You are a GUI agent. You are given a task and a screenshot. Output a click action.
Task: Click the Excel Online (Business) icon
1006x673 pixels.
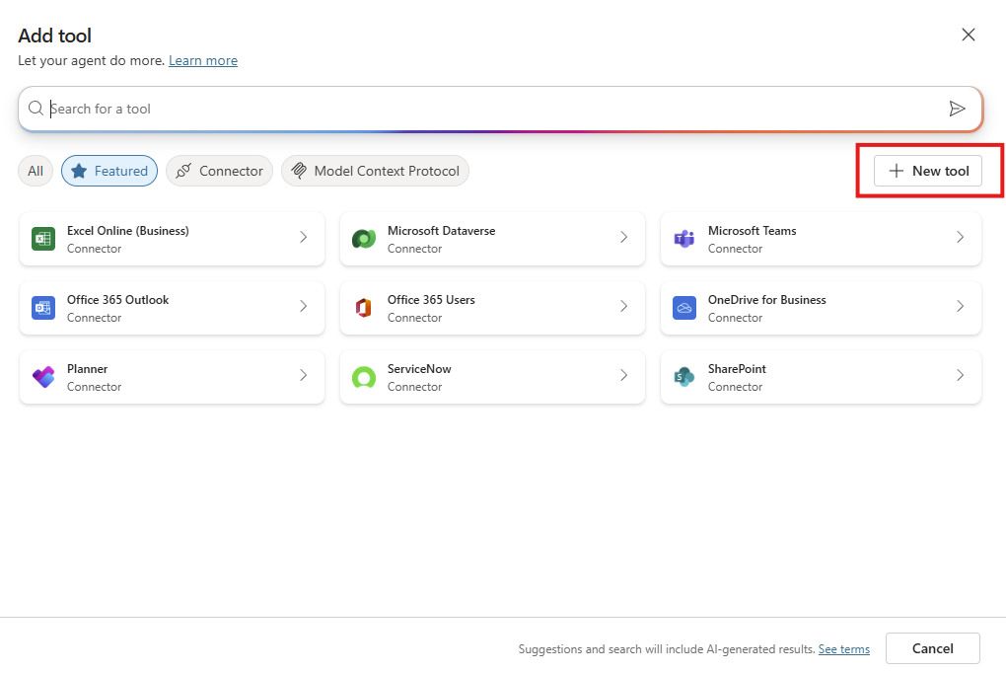click(43, 239)
